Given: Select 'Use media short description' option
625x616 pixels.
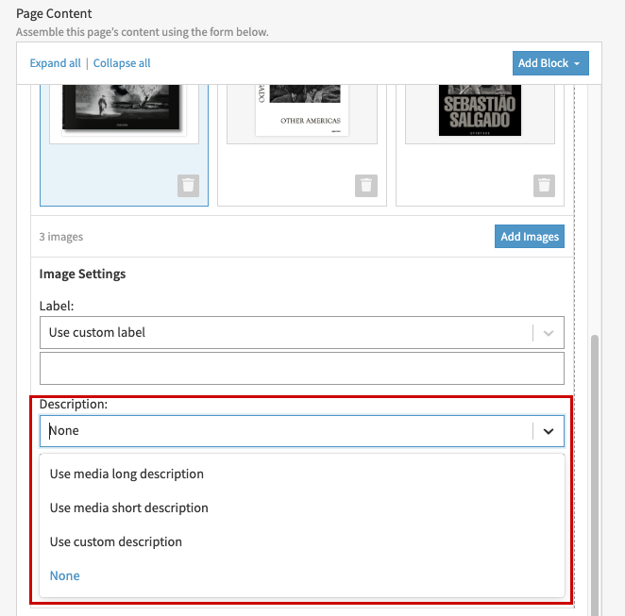Looking at the screenshot, I should (x=128, y=508).
